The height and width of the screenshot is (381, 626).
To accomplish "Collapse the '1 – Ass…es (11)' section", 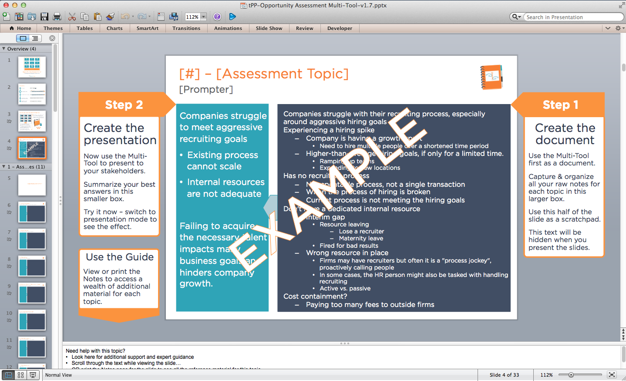I will [4, 166].
